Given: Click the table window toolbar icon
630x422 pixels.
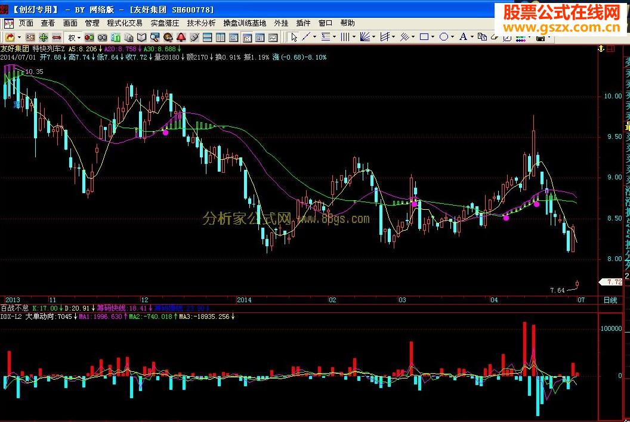Looking at the screenshot, I should tap(260, 38).
